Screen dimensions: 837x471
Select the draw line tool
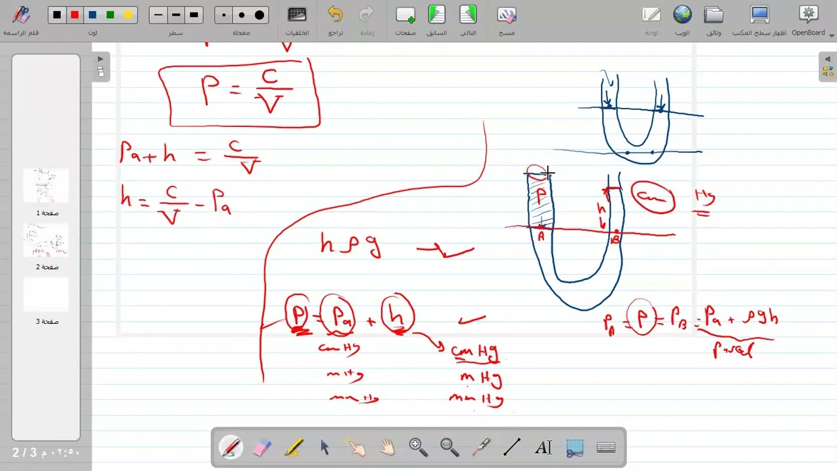pos(512,447)
